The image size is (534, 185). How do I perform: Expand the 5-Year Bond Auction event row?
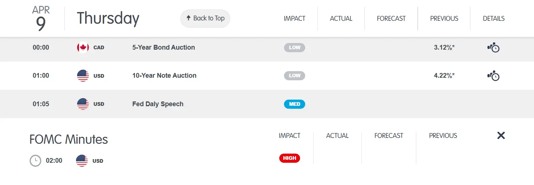[163, 47]
